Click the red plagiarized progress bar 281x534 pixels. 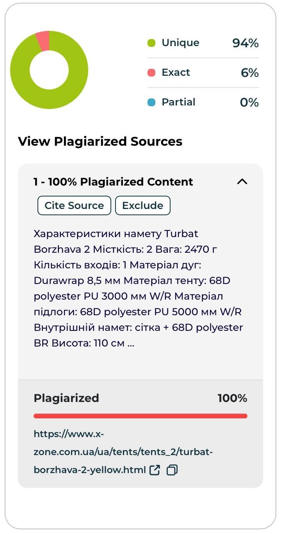pyautogui.click(x=140, y=416)
